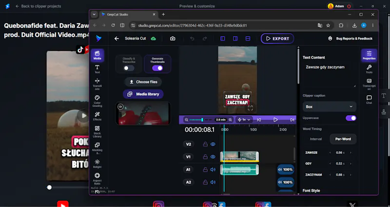Adjust A1 track 100% volume control
The height and width of the screenshot is (207, 390).
tap(286, 169)
